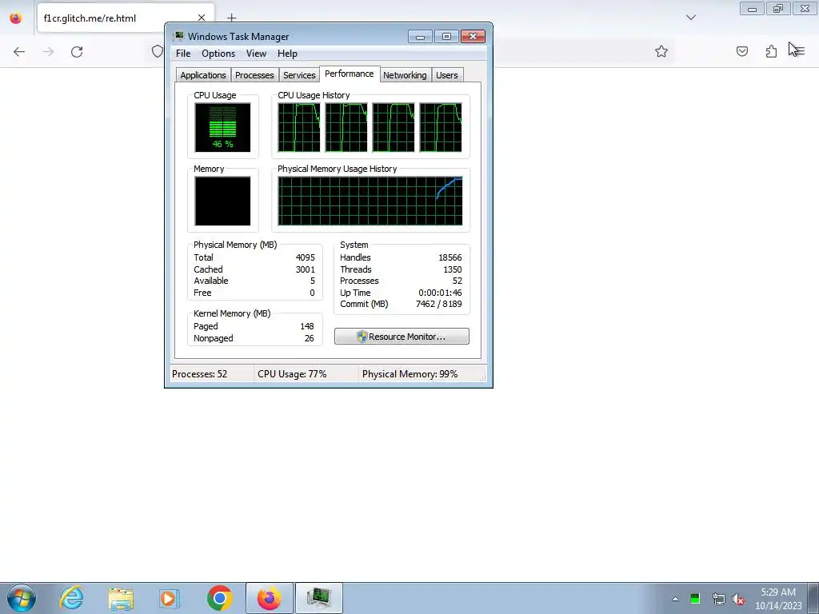Select the f1cr.glitch.me/re.html tab
This screenshot has width=819, height=614.
(126, 18)
